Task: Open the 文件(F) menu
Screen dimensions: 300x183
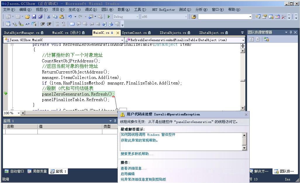Action: click(x=9, y=10)
